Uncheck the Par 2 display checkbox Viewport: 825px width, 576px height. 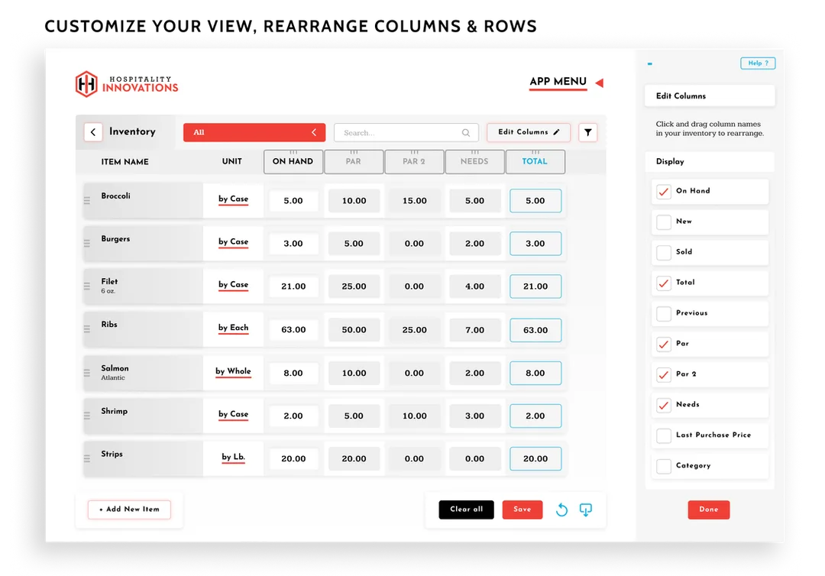click(664, 374)
